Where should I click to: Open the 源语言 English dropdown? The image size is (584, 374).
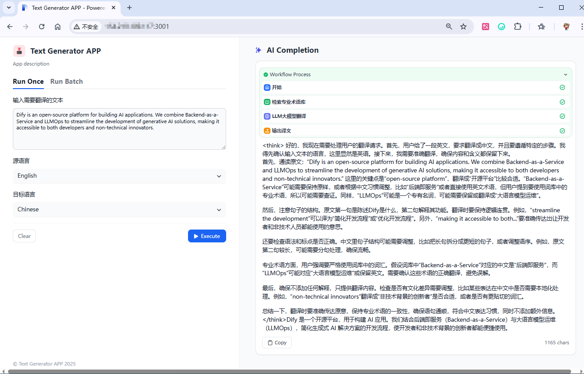[119, 176]
